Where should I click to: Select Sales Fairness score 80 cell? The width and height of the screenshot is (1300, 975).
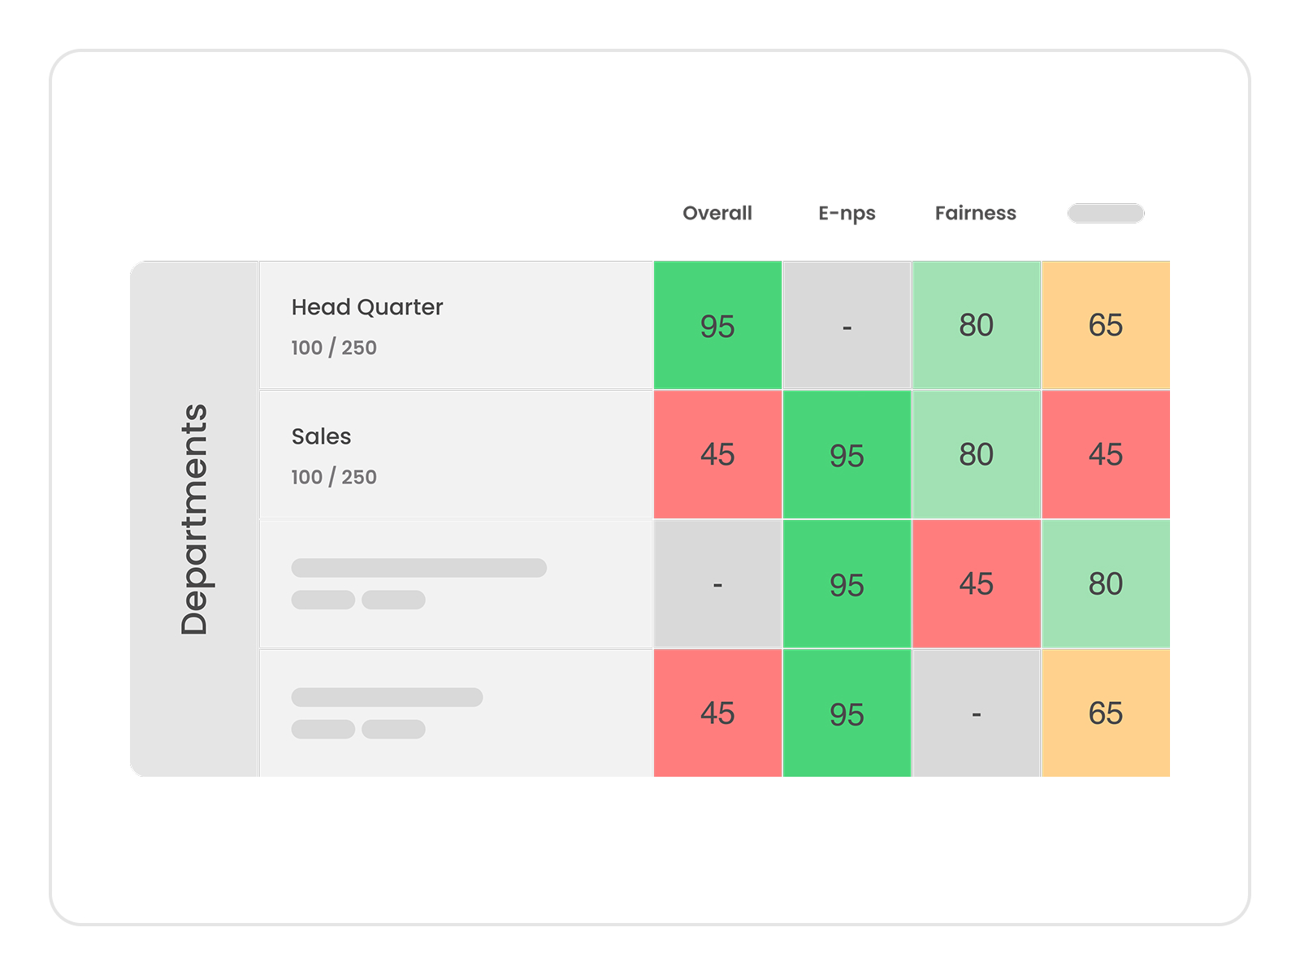point(976,455)
